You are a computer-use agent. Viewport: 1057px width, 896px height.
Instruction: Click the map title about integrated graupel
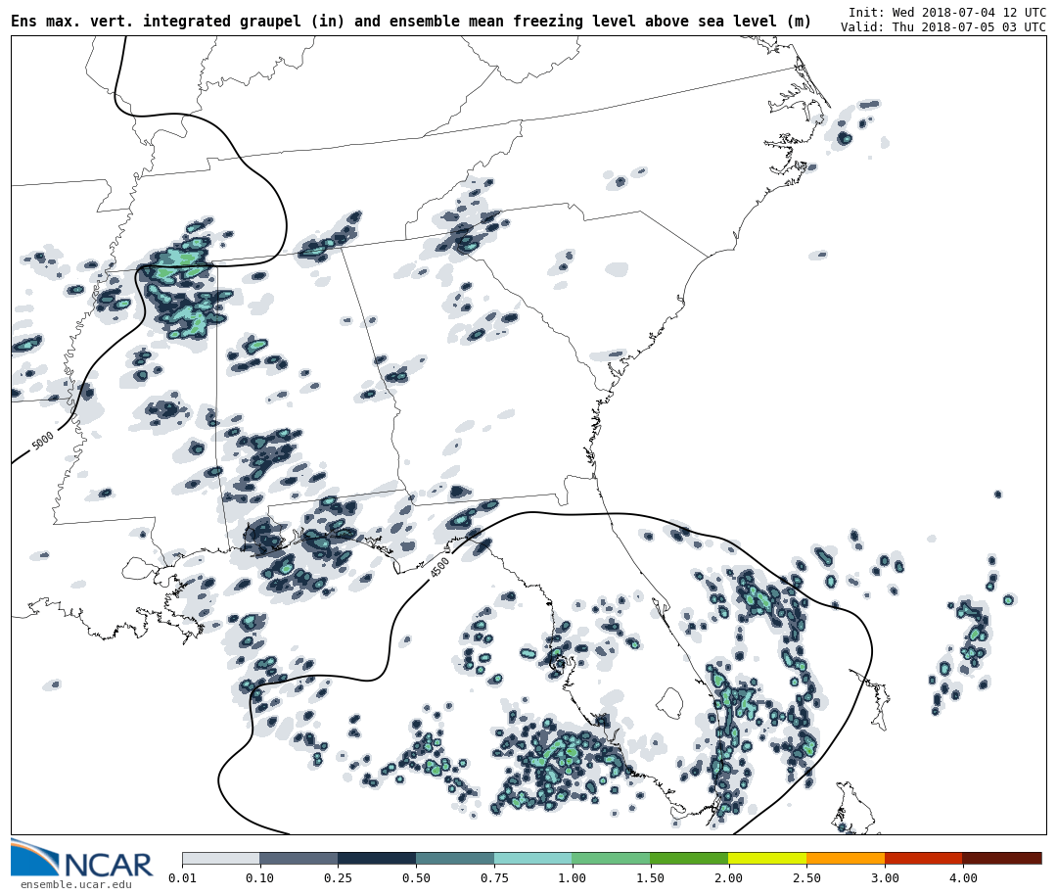pyautogui.click(x=411, y=22)
